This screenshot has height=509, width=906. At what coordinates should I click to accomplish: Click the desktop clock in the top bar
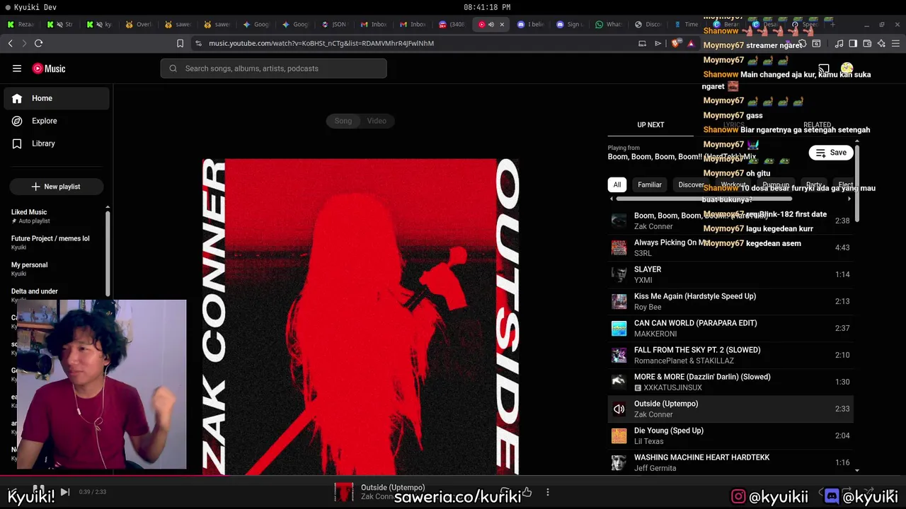pyautogui.click(x=487, y=7)
